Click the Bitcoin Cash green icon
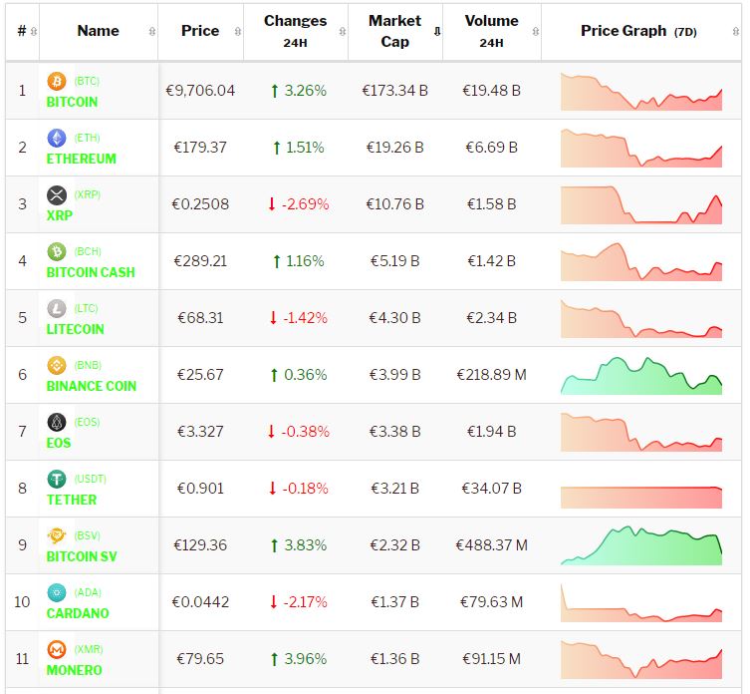 coord(57,251)
